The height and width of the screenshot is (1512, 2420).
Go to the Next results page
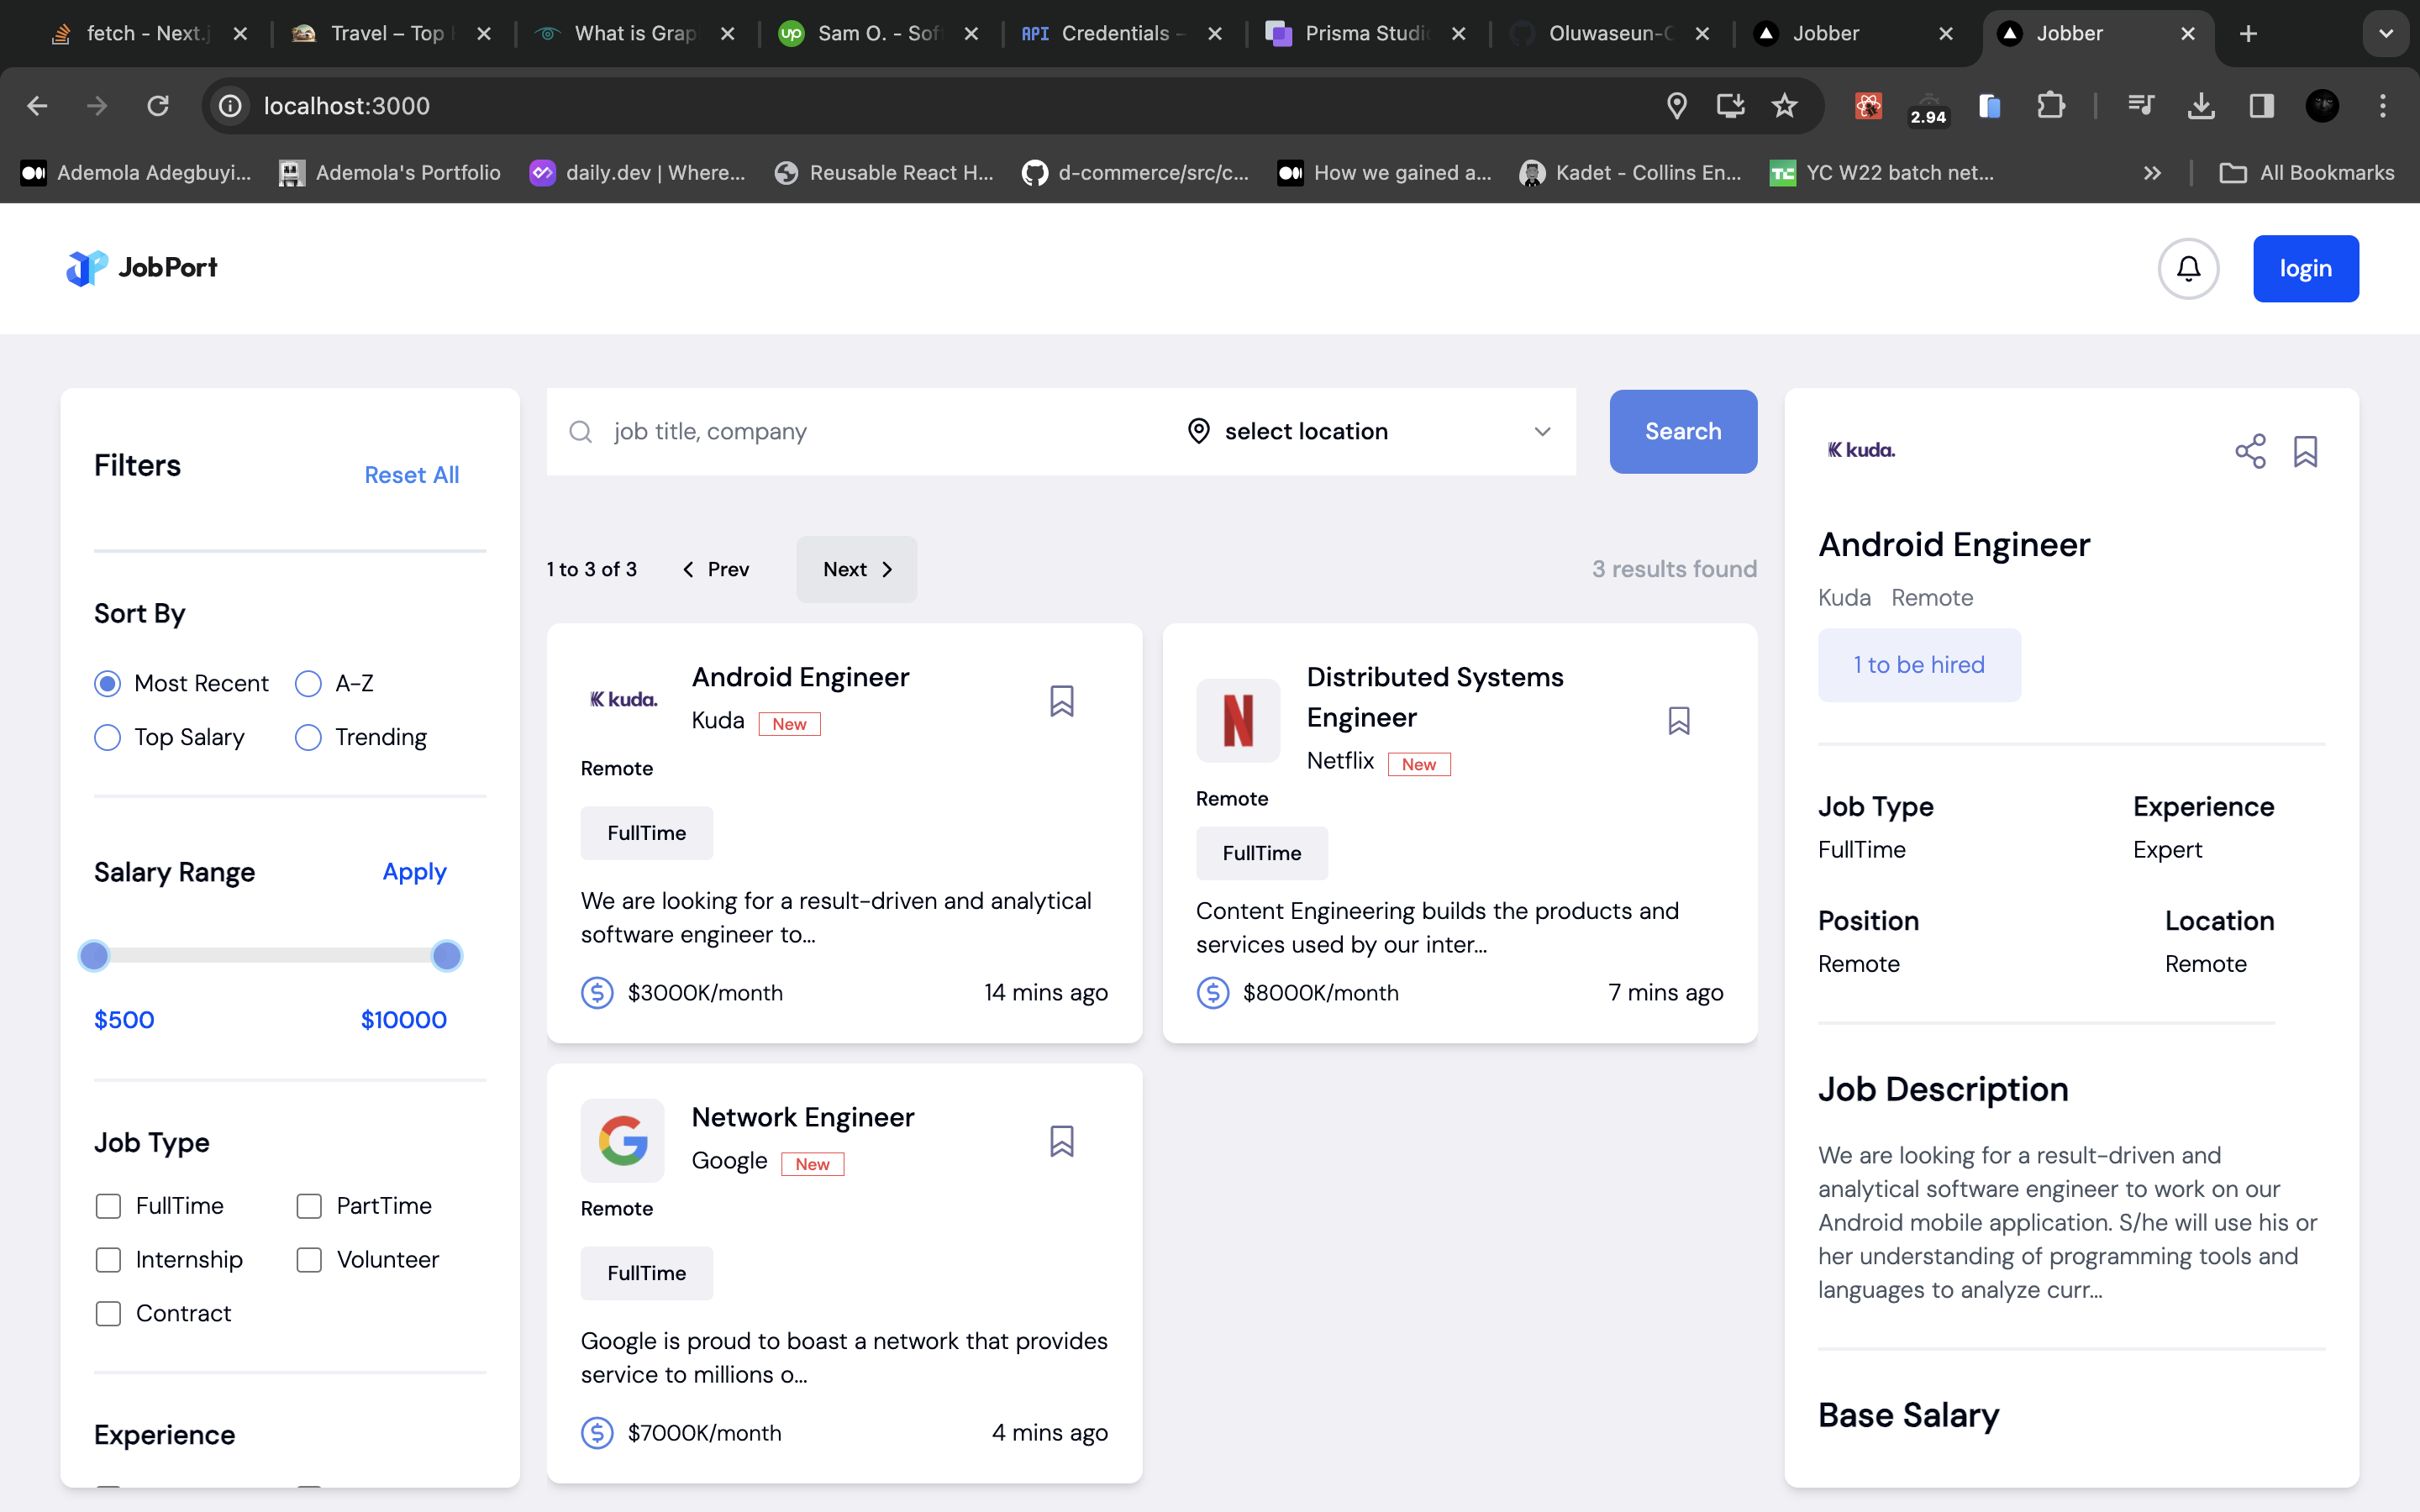(857, 569)
